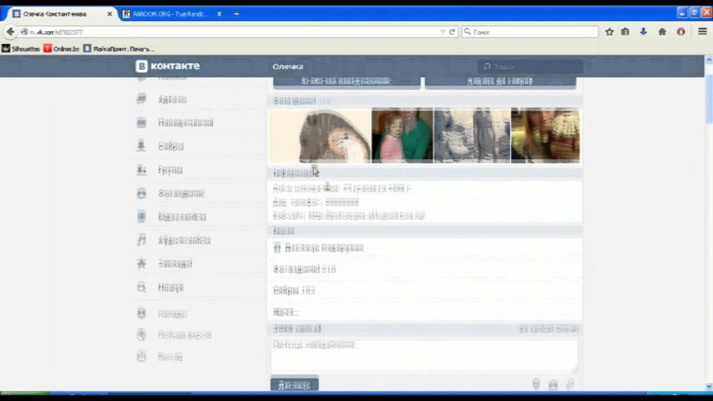Open the website link in profile info
This screenshot has width=713, height=401.
367,216
